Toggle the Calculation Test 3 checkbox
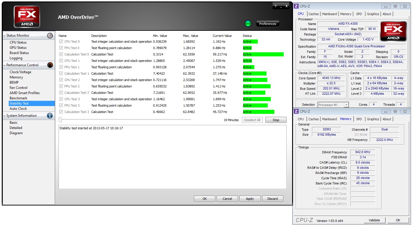The height and width of the screenshot is (226, 413). tap(61, 112)
